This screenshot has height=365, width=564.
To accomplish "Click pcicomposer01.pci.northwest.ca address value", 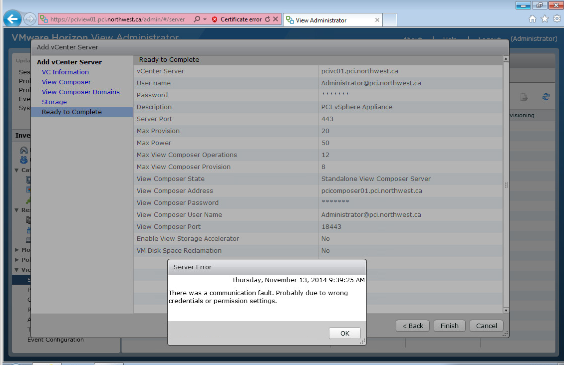I will click(371, 191).
